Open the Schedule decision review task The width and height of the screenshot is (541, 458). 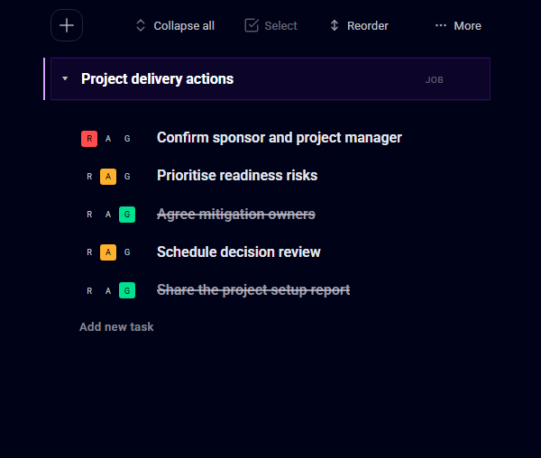pyautogui.click(x=238, y=252)
